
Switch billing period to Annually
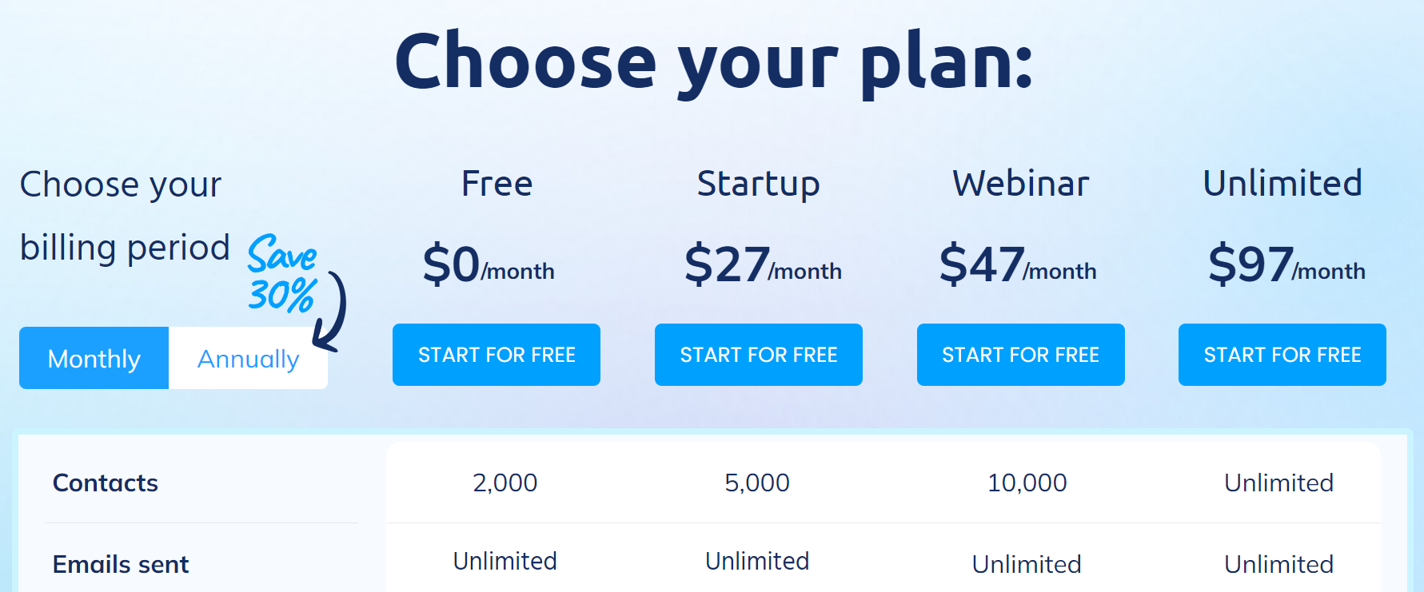[x=248, y=358]
